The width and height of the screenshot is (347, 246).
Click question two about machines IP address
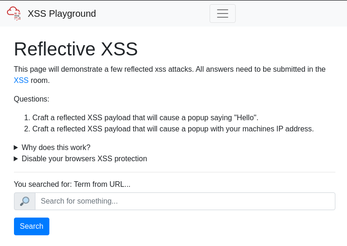tap(173, 129)
